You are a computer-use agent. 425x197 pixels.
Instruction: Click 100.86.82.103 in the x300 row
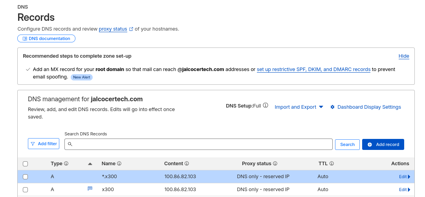180,190
